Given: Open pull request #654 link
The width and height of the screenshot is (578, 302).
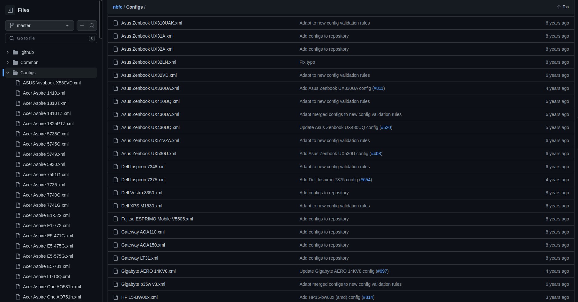Looking at the screenshot, I should (365, 180).
